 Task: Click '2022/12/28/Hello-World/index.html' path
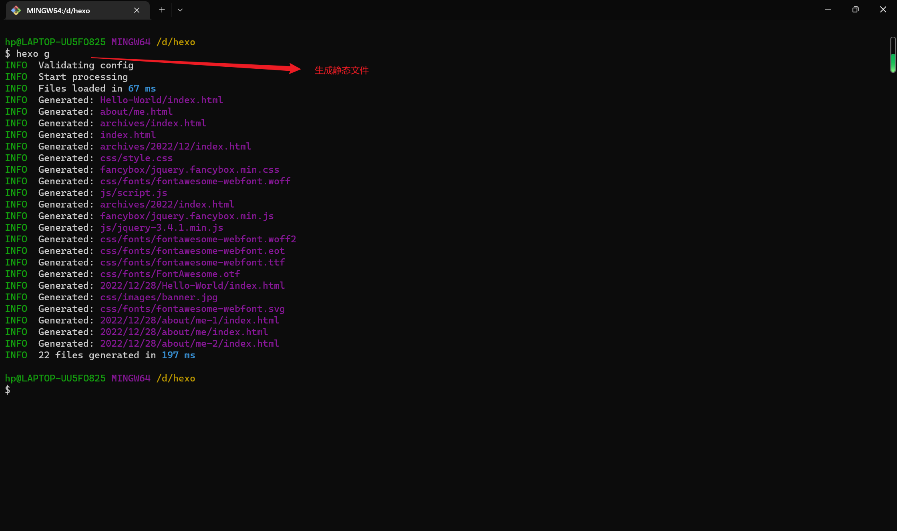192,286
